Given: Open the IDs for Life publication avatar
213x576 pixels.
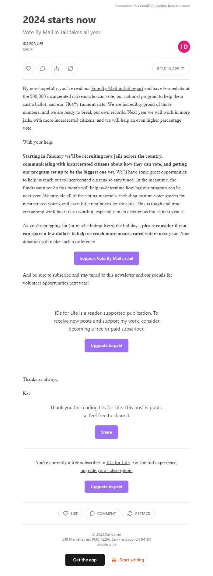Looking at the screenshot, I should click(x=184, y=46).
